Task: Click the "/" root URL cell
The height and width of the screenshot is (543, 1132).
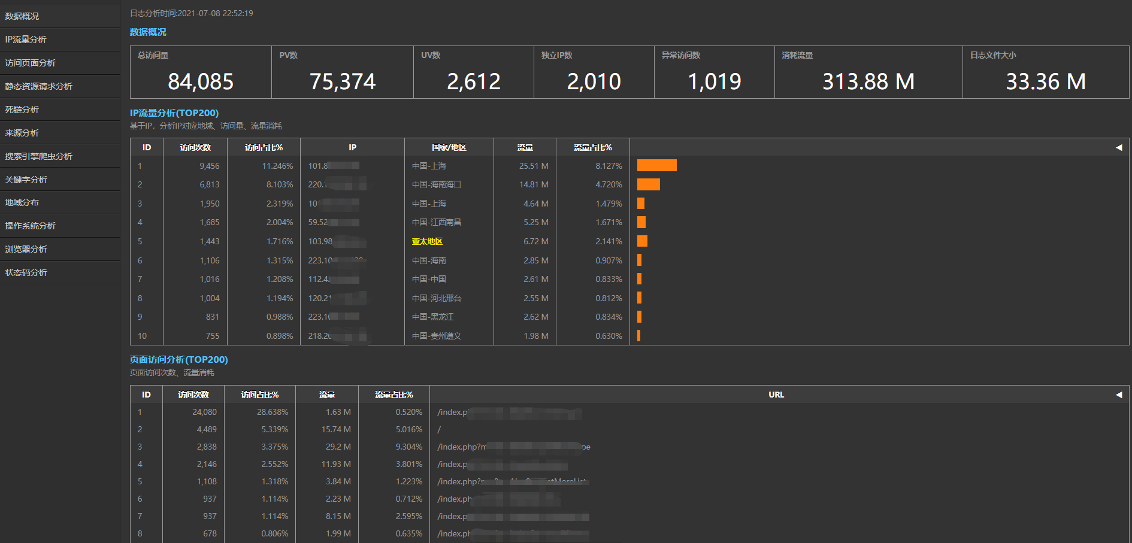Action: [439, 429]
